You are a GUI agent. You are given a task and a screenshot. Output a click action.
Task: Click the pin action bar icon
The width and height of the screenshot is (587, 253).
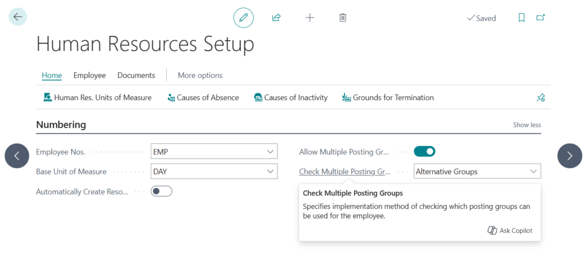coord(540,98)
